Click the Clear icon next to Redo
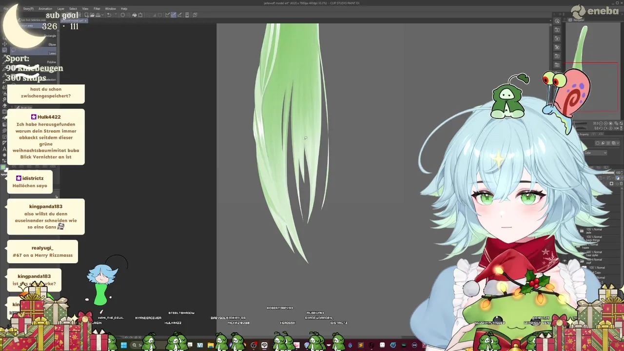The width and height of the screenshot is (624, 351). tap(122, 15)
